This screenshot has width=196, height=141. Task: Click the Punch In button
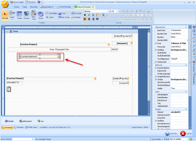[31, 2]
